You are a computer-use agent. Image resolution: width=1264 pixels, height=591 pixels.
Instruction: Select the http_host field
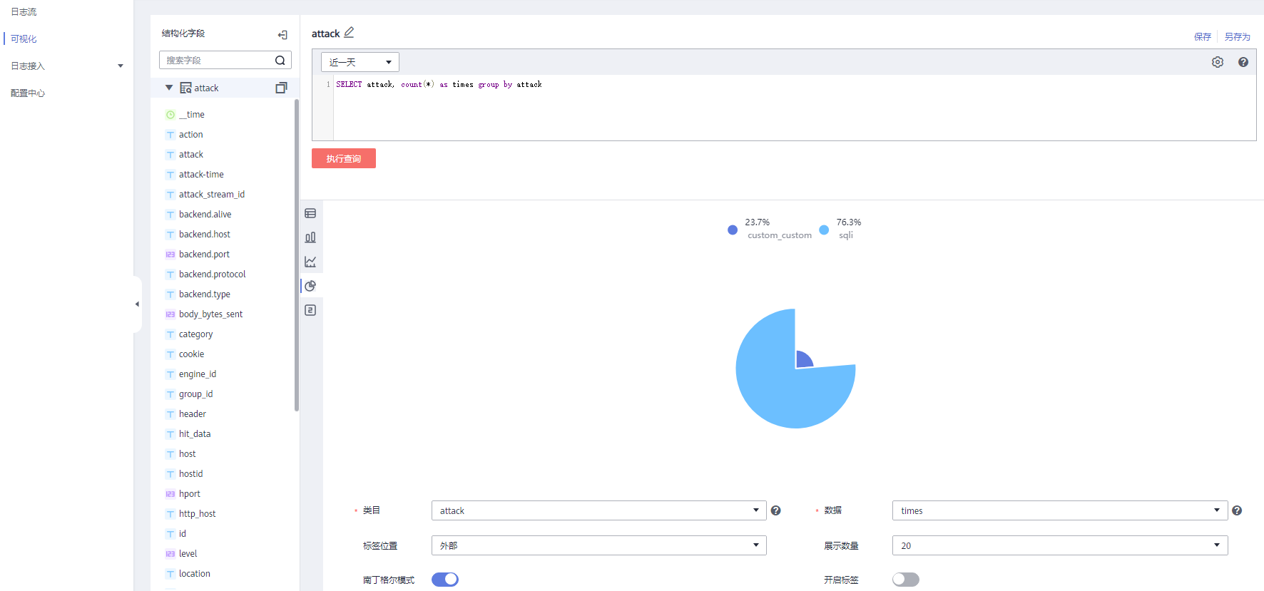pyautogui.click(x=198, y=514)
